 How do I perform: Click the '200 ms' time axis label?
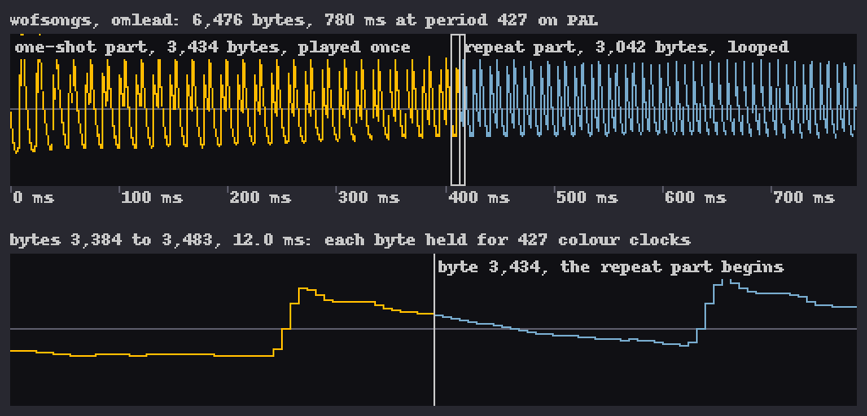pos(261,197)
